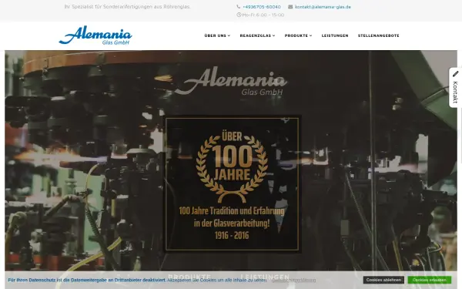Viewport: 462px width, 289px height.
Task: Click the pencil icon on Kontakt tab
Action: (x=456, y=74)
